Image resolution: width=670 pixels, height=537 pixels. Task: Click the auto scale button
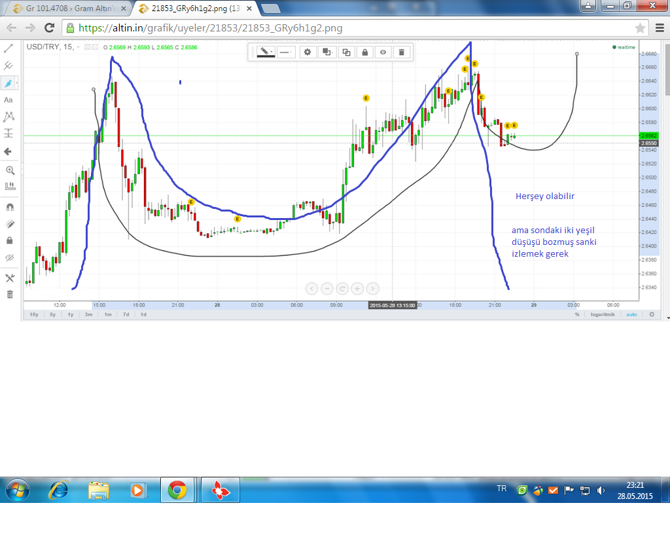[631, 314]
